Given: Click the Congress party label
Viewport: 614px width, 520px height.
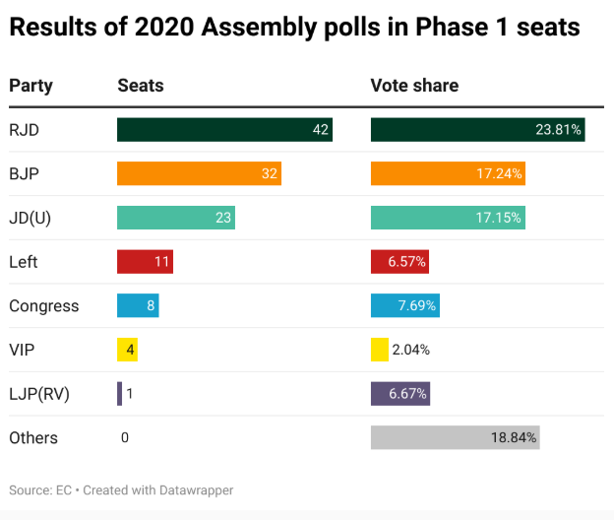Looking at the screenshot, I should pos(43,305).
